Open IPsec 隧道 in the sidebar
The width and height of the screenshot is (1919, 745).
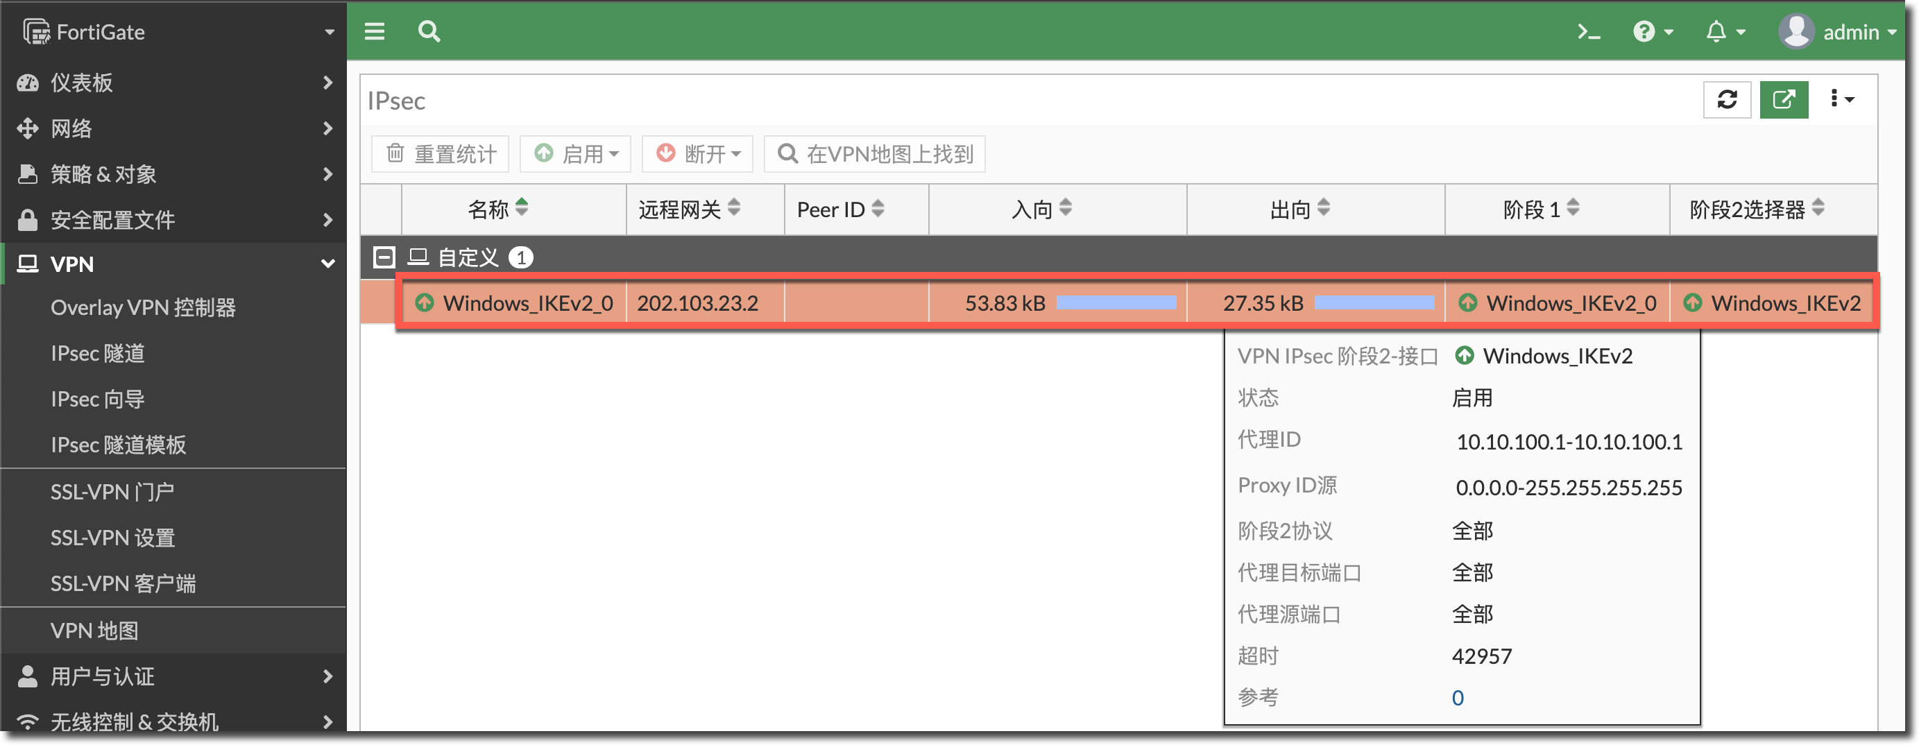[x=98, y=353]
